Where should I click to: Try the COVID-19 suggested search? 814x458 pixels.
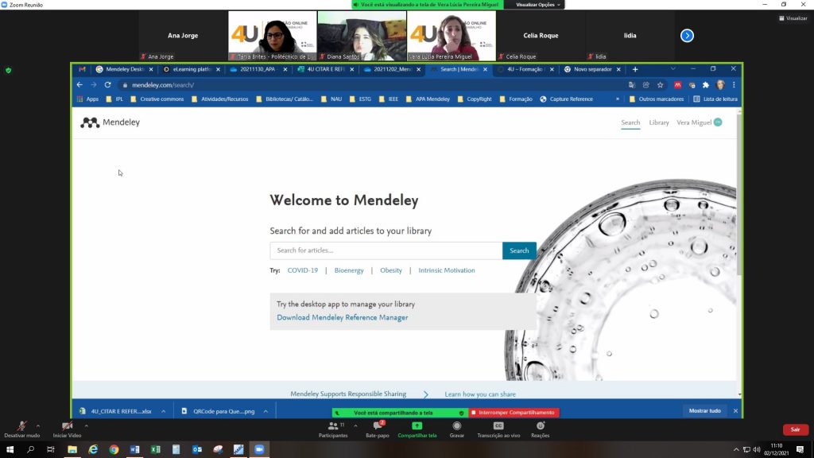tap(303, 270)
